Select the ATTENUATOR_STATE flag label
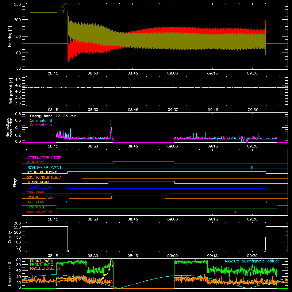 point(44,158)
